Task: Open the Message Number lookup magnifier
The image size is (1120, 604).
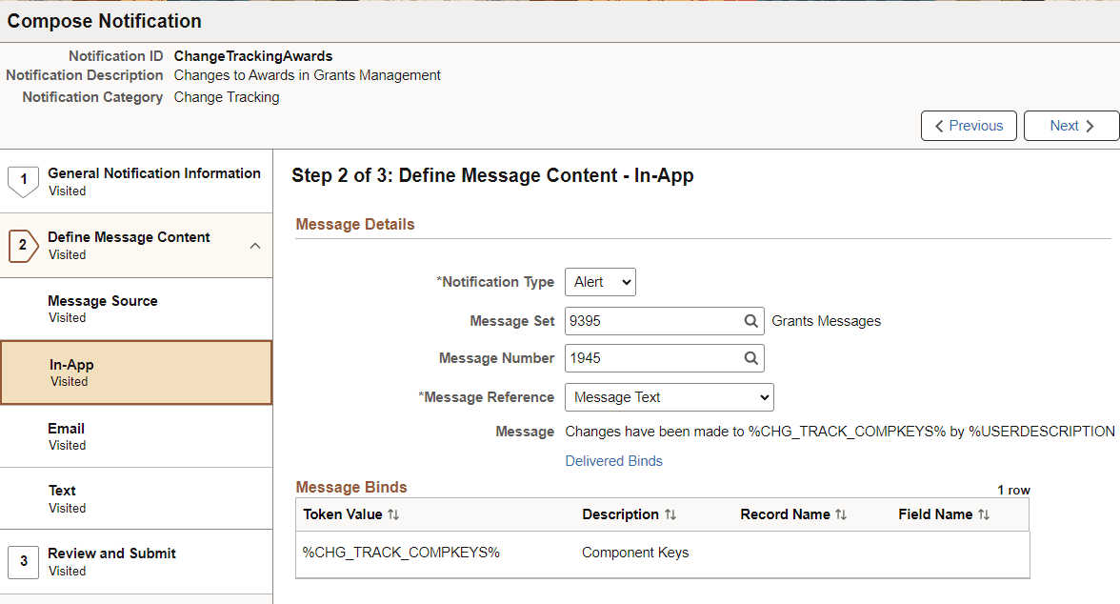Action: click(751, 358)
